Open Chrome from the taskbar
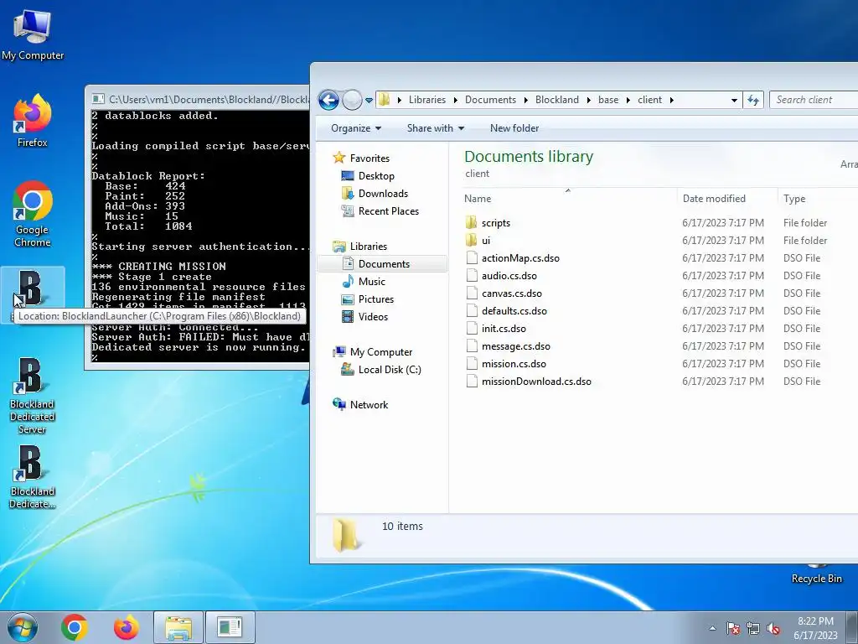The image size is (858, 644). (x=75, y=627)
